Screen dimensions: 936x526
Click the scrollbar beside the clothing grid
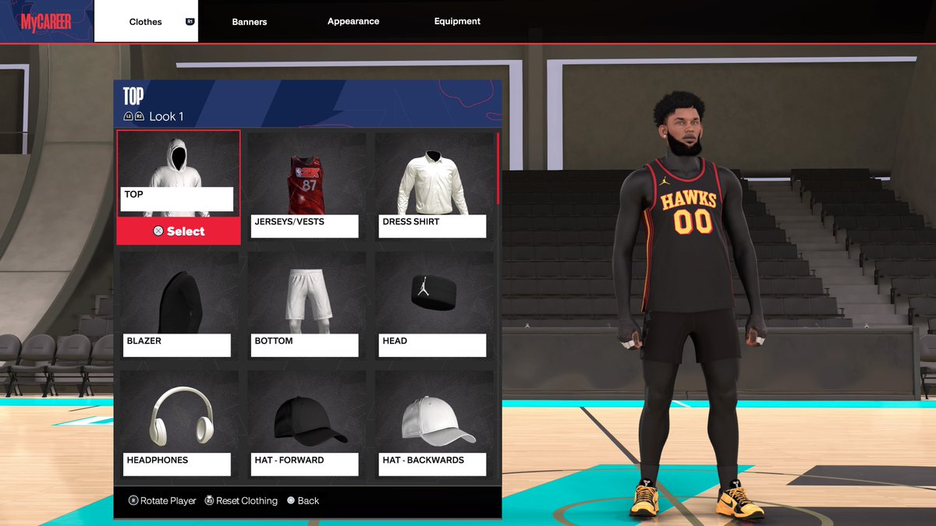click(498, 168)
